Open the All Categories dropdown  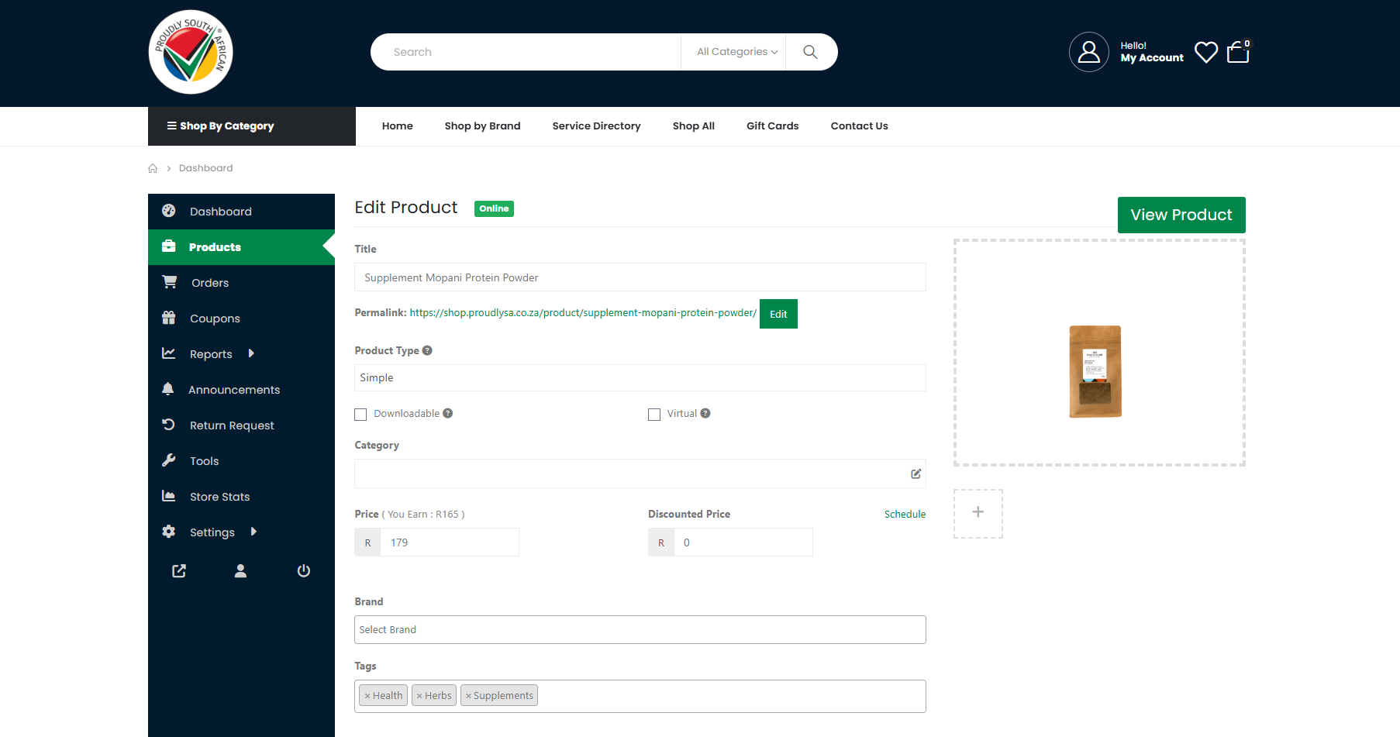(x=736, y=52)
